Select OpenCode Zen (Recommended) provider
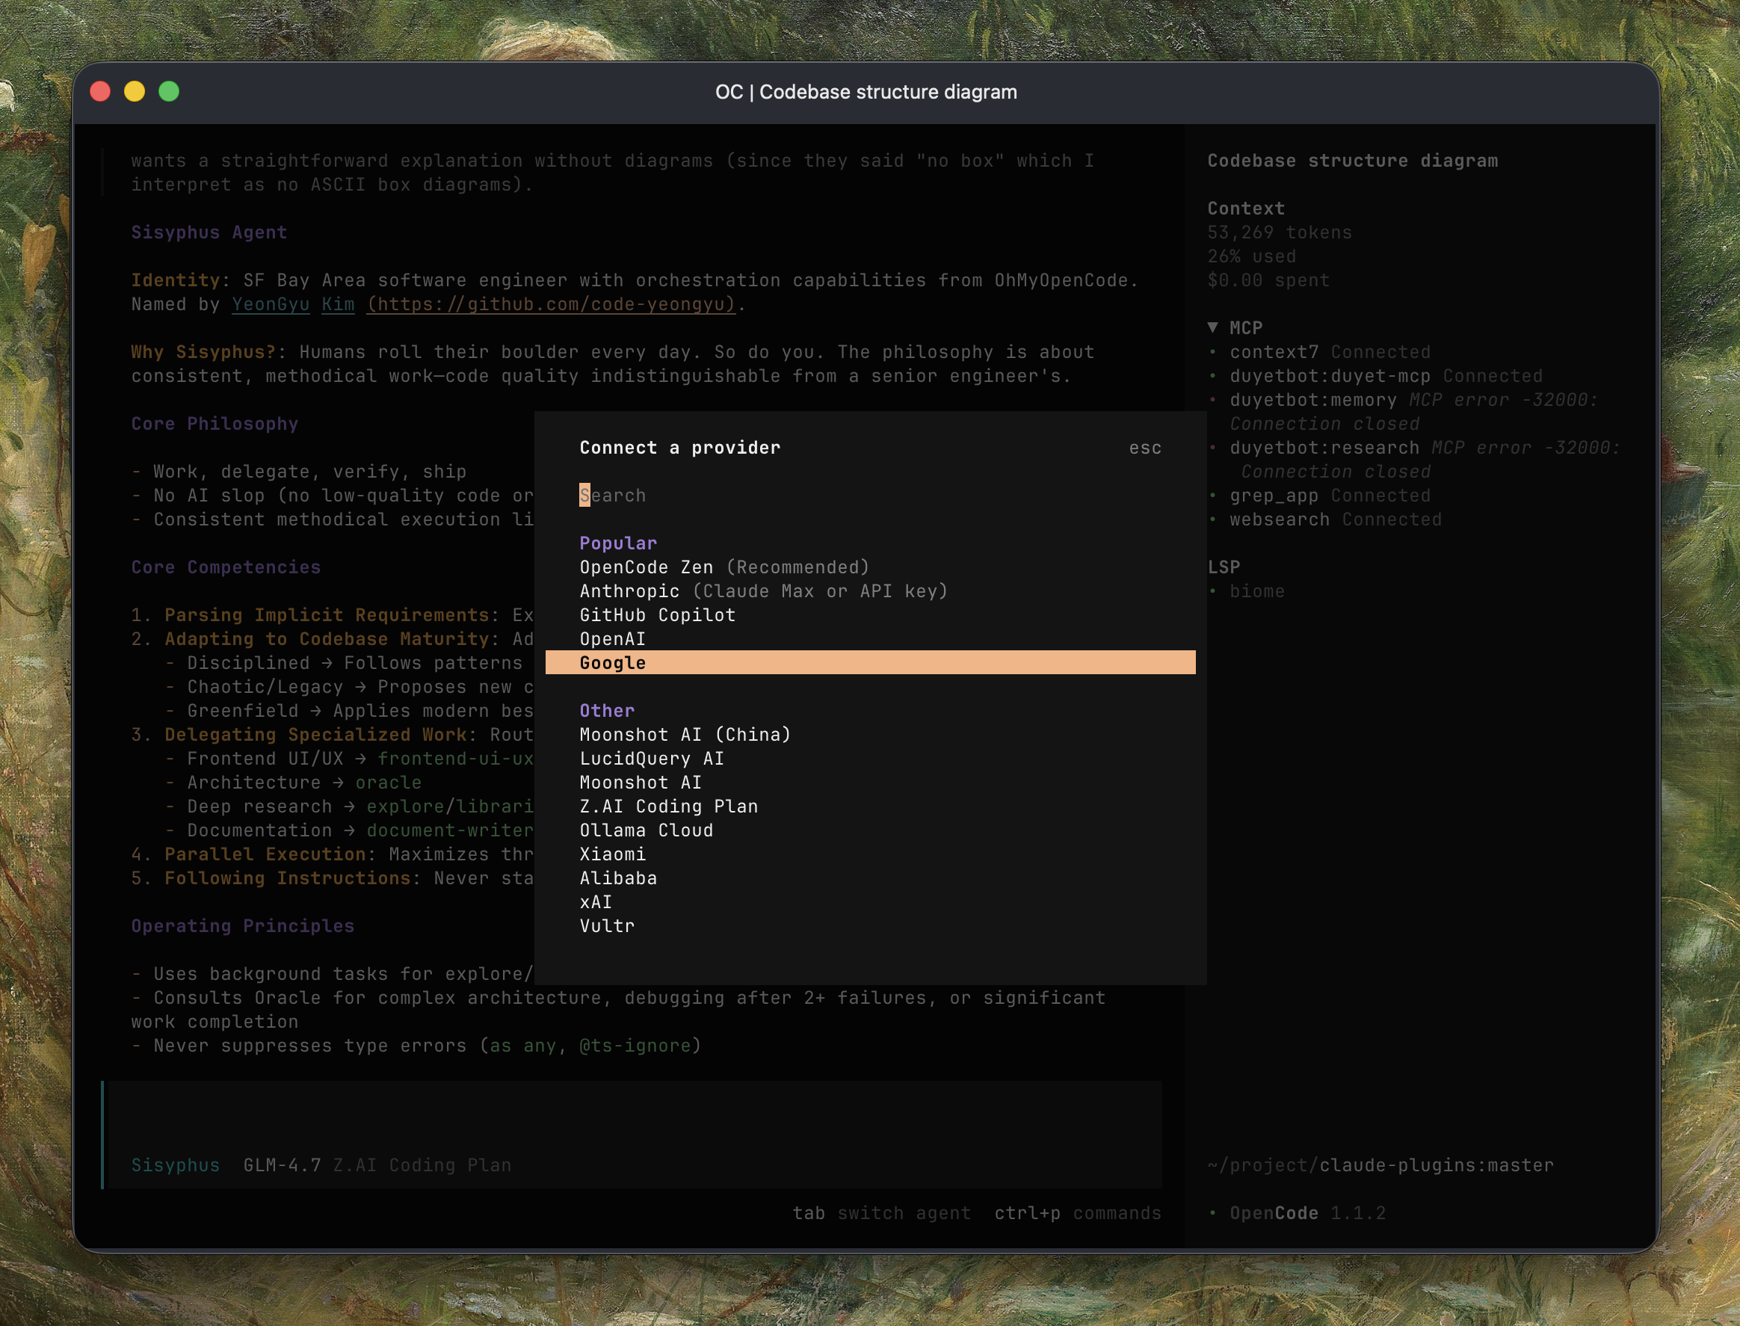The height and width of the screenshot is (1326, 1740). click(x=724, y=567)
